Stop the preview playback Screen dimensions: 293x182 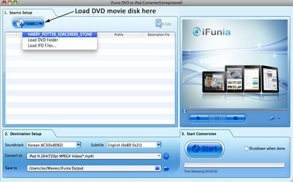(235, 118)
